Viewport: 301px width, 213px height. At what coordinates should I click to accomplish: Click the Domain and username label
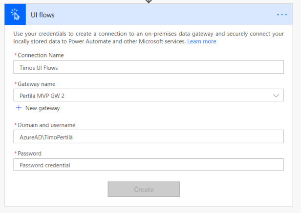46,125
